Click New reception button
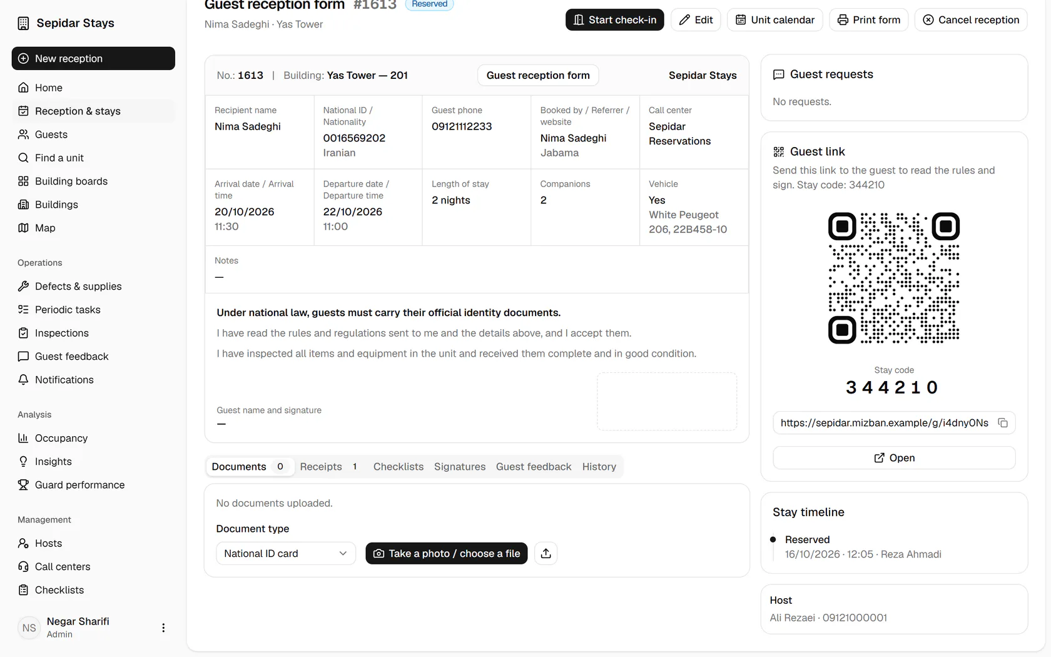Viewport: 1051px width, 657px height. (93, 58)
